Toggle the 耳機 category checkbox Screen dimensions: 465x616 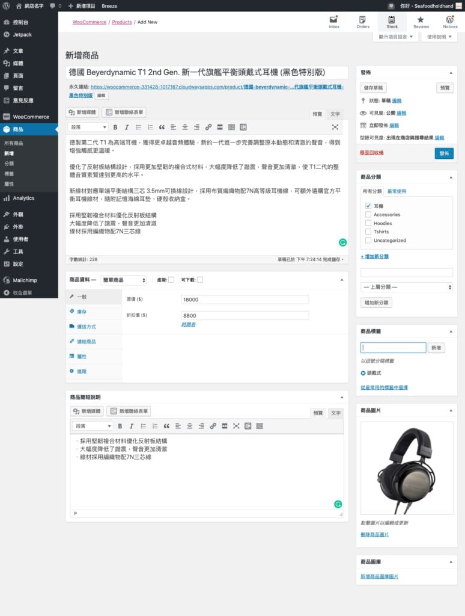tap(368, 206)
